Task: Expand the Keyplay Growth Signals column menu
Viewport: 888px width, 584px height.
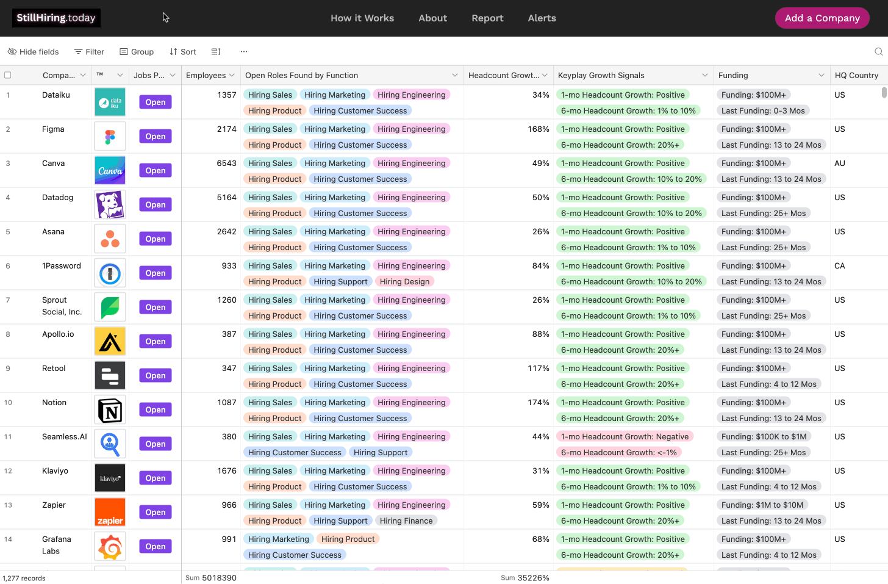Action: click(705, 75)
